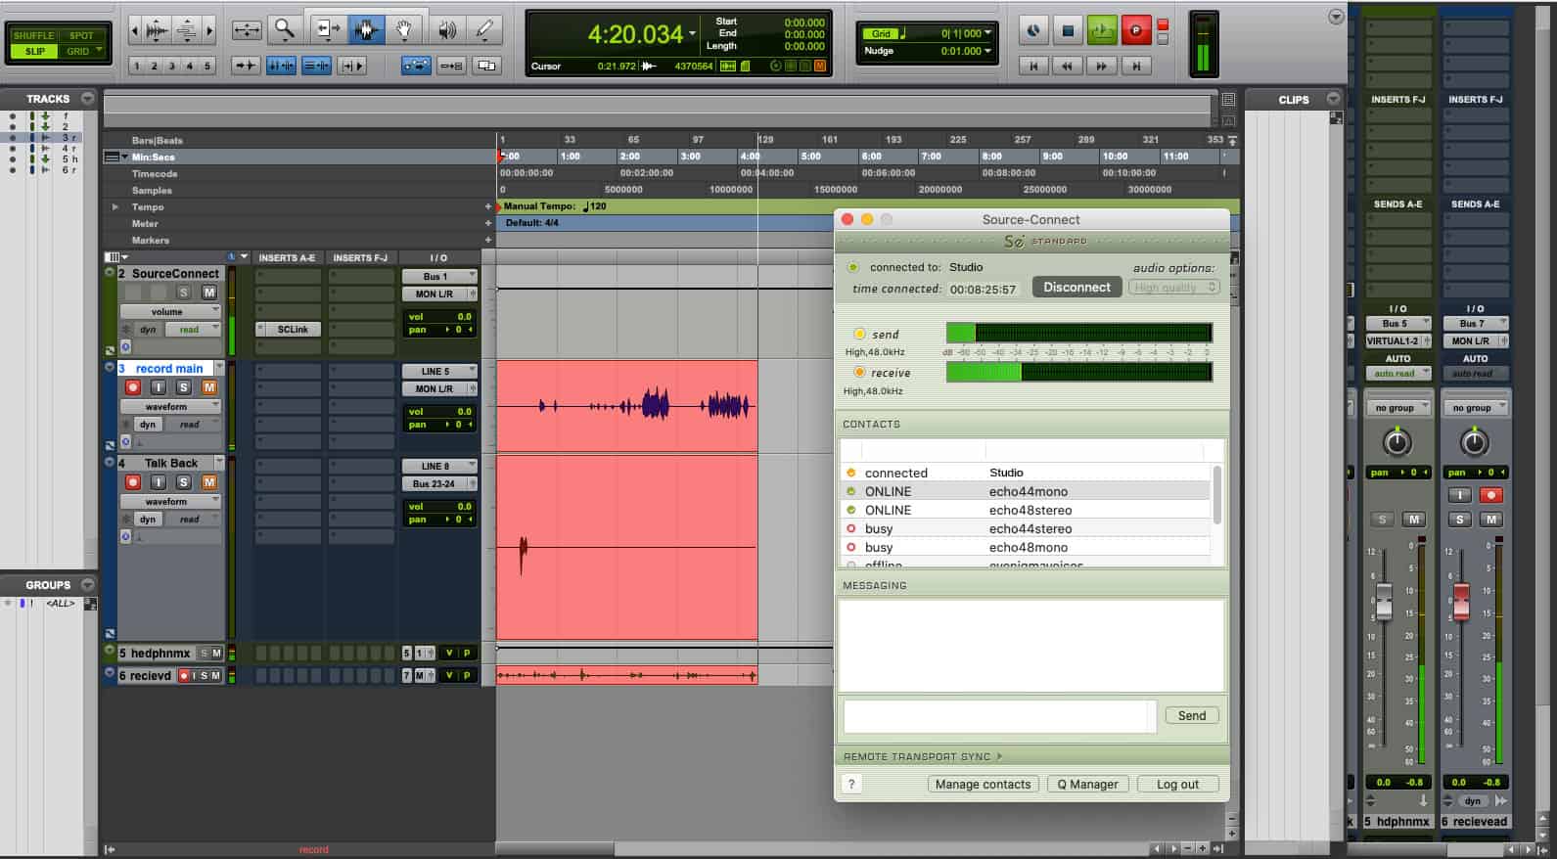Select the Grabber hand tool

403,30
